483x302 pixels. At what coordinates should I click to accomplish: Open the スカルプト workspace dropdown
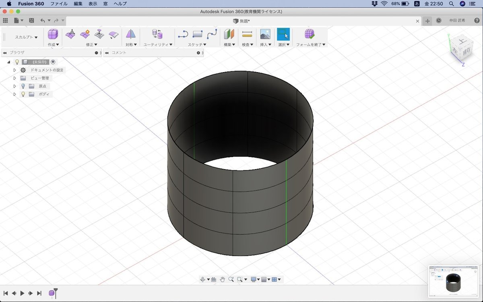26,37
